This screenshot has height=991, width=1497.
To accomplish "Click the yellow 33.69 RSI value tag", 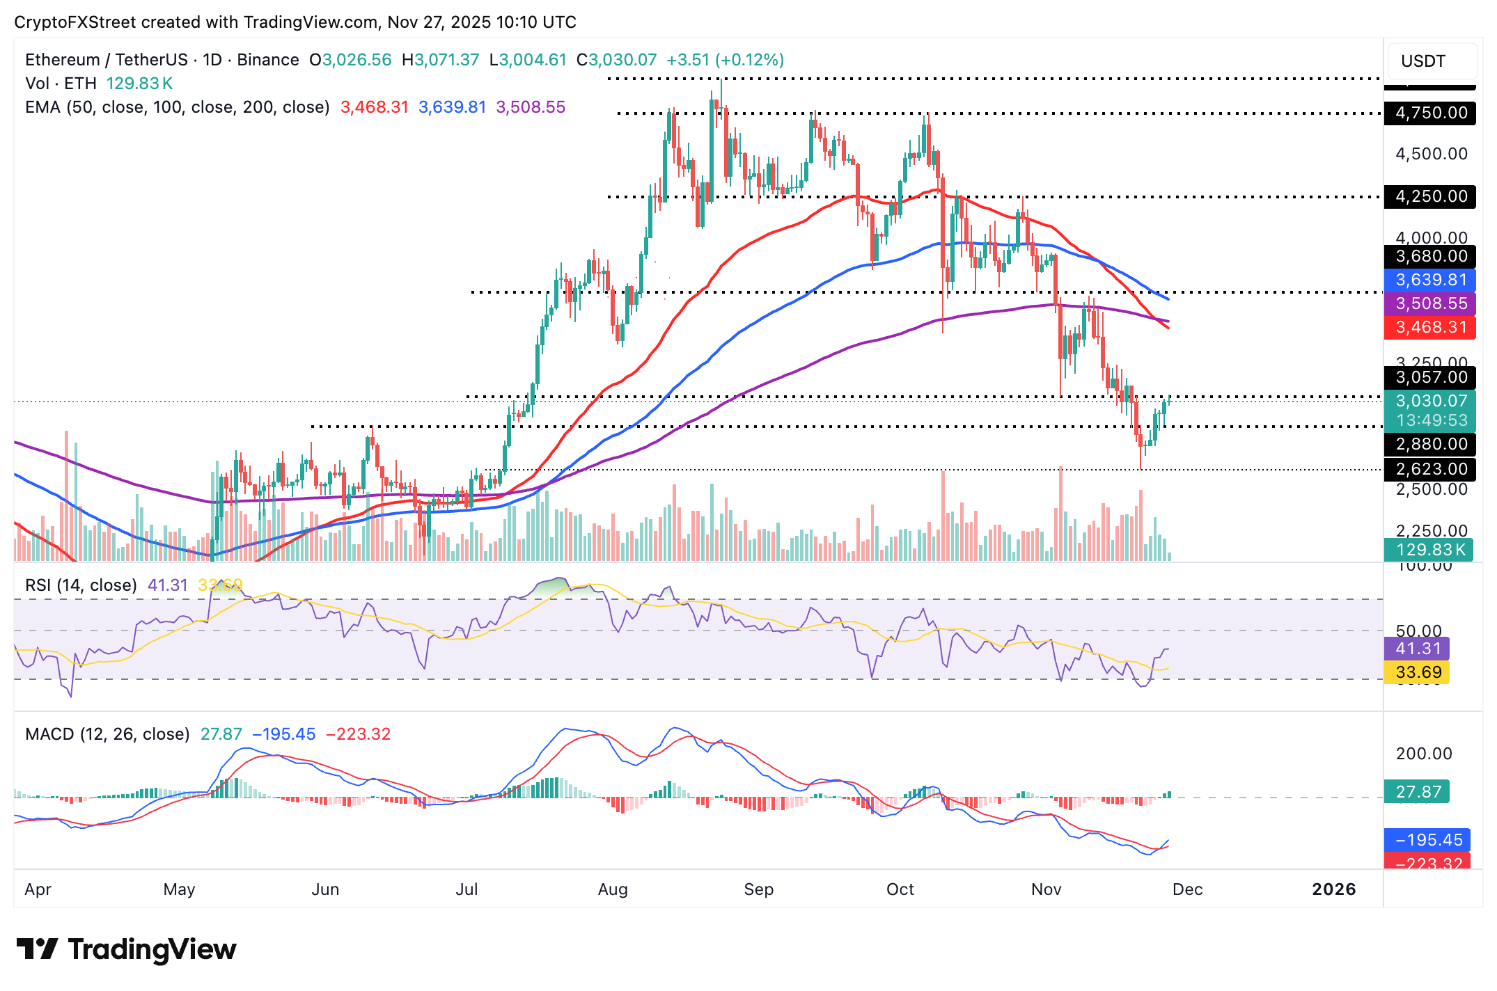I will point(1418,672).
